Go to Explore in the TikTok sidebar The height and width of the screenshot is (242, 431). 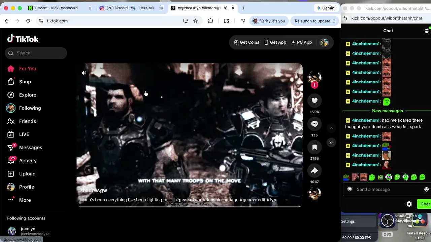[22, 95]
